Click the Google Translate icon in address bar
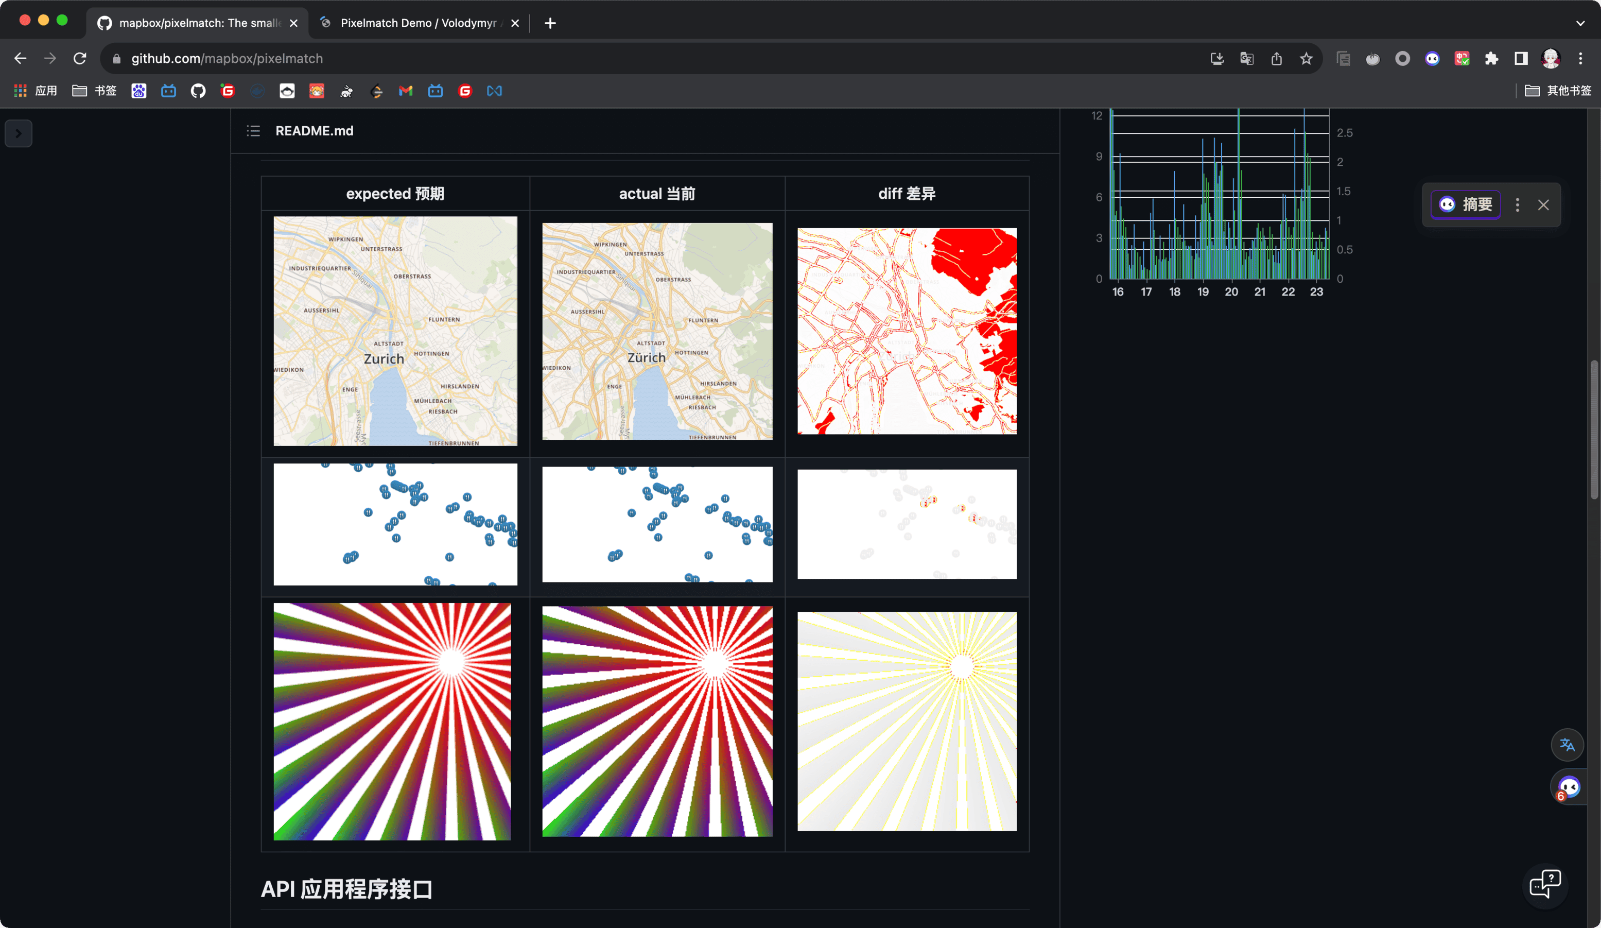The image size is (1601, 928). (x=1246, y=59)
